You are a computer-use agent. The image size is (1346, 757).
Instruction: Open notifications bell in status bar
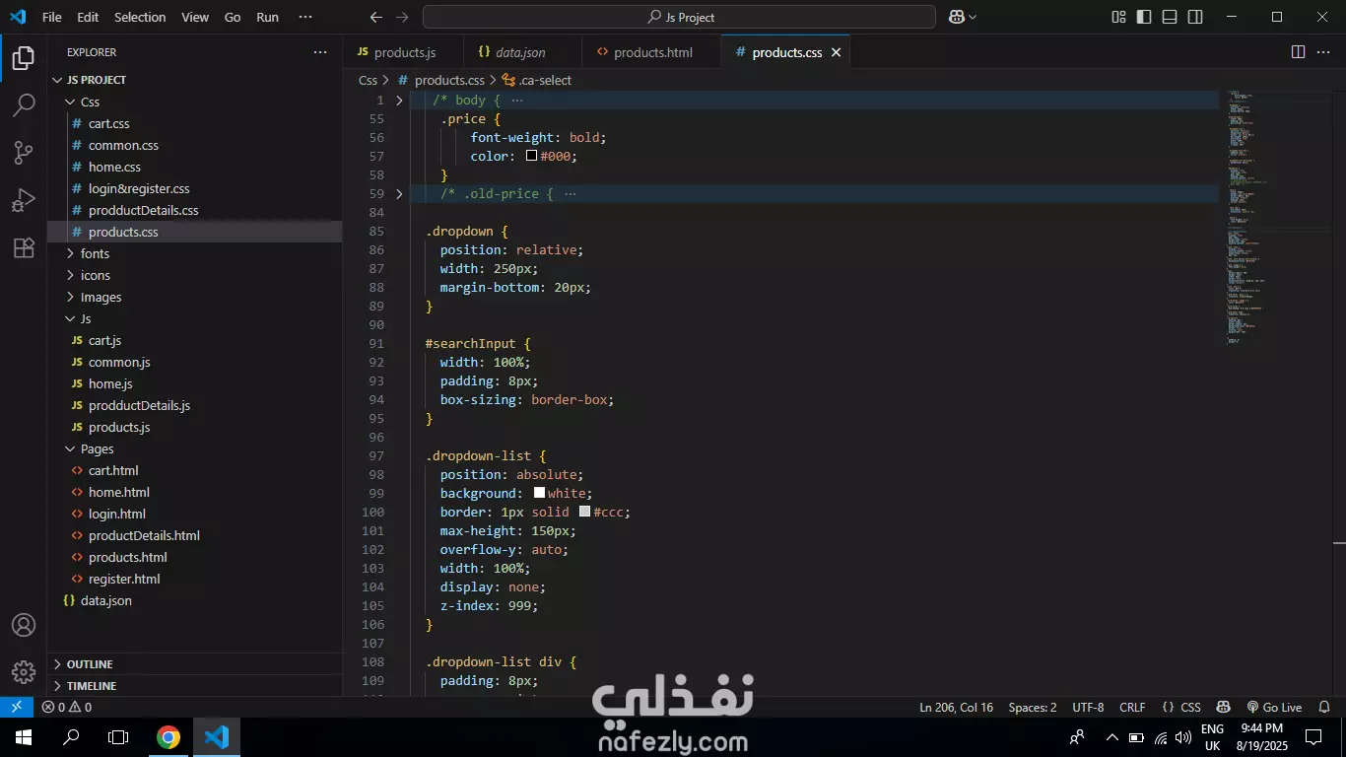pyautogui.click(x=1323, y=707)
